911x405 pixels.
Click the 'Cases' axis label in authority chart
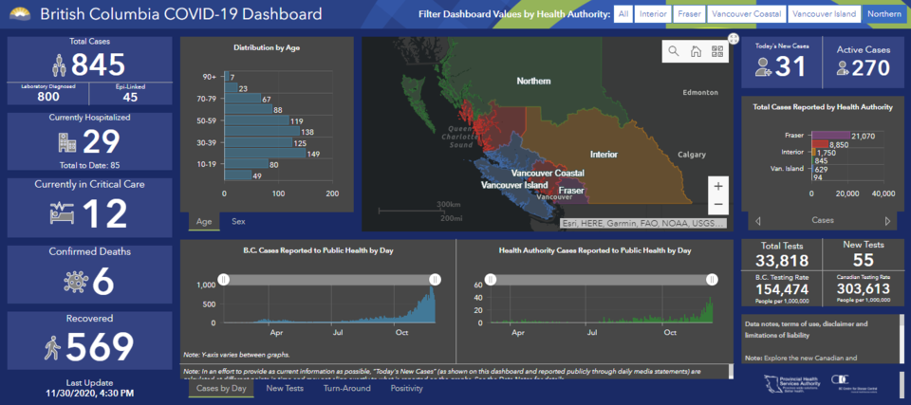coord(823,220)
